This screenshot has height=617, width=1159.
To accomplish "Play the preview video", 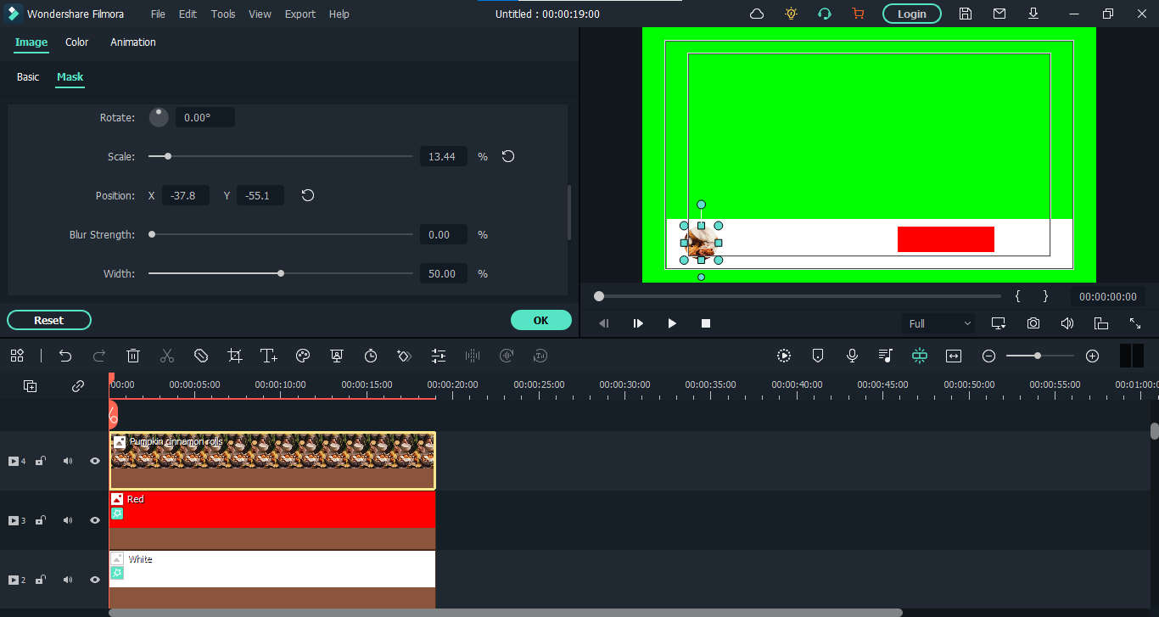I will (672, 323).
